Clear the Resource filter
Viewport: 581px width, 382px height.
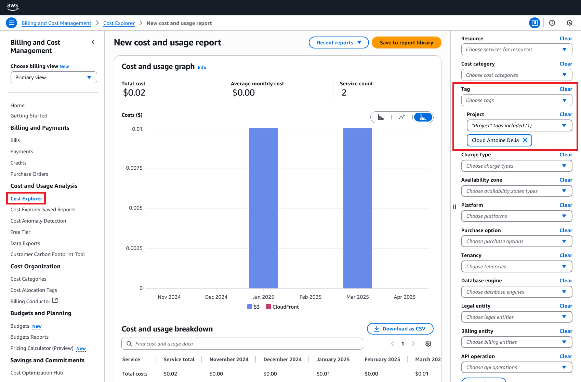tap(566, 39)
